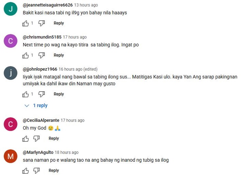Viewport: 247px width, 176px height.
Task: Open the teal J profile avatar
Action: point(11,9)
